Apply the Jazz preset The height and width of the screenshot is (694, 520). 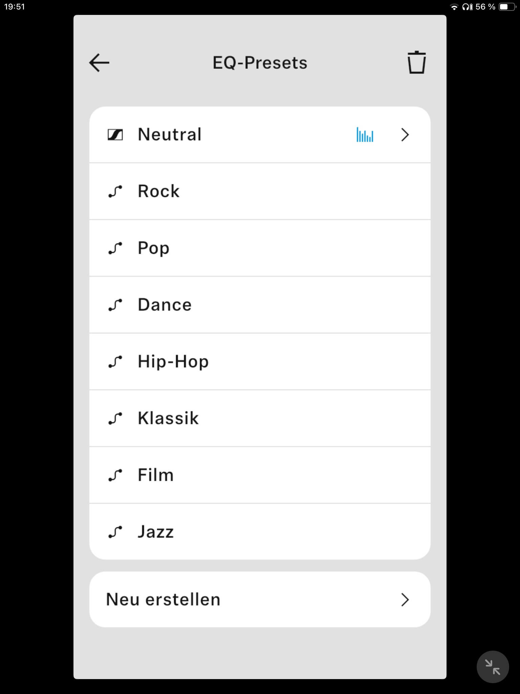click(x=155, y=532)
